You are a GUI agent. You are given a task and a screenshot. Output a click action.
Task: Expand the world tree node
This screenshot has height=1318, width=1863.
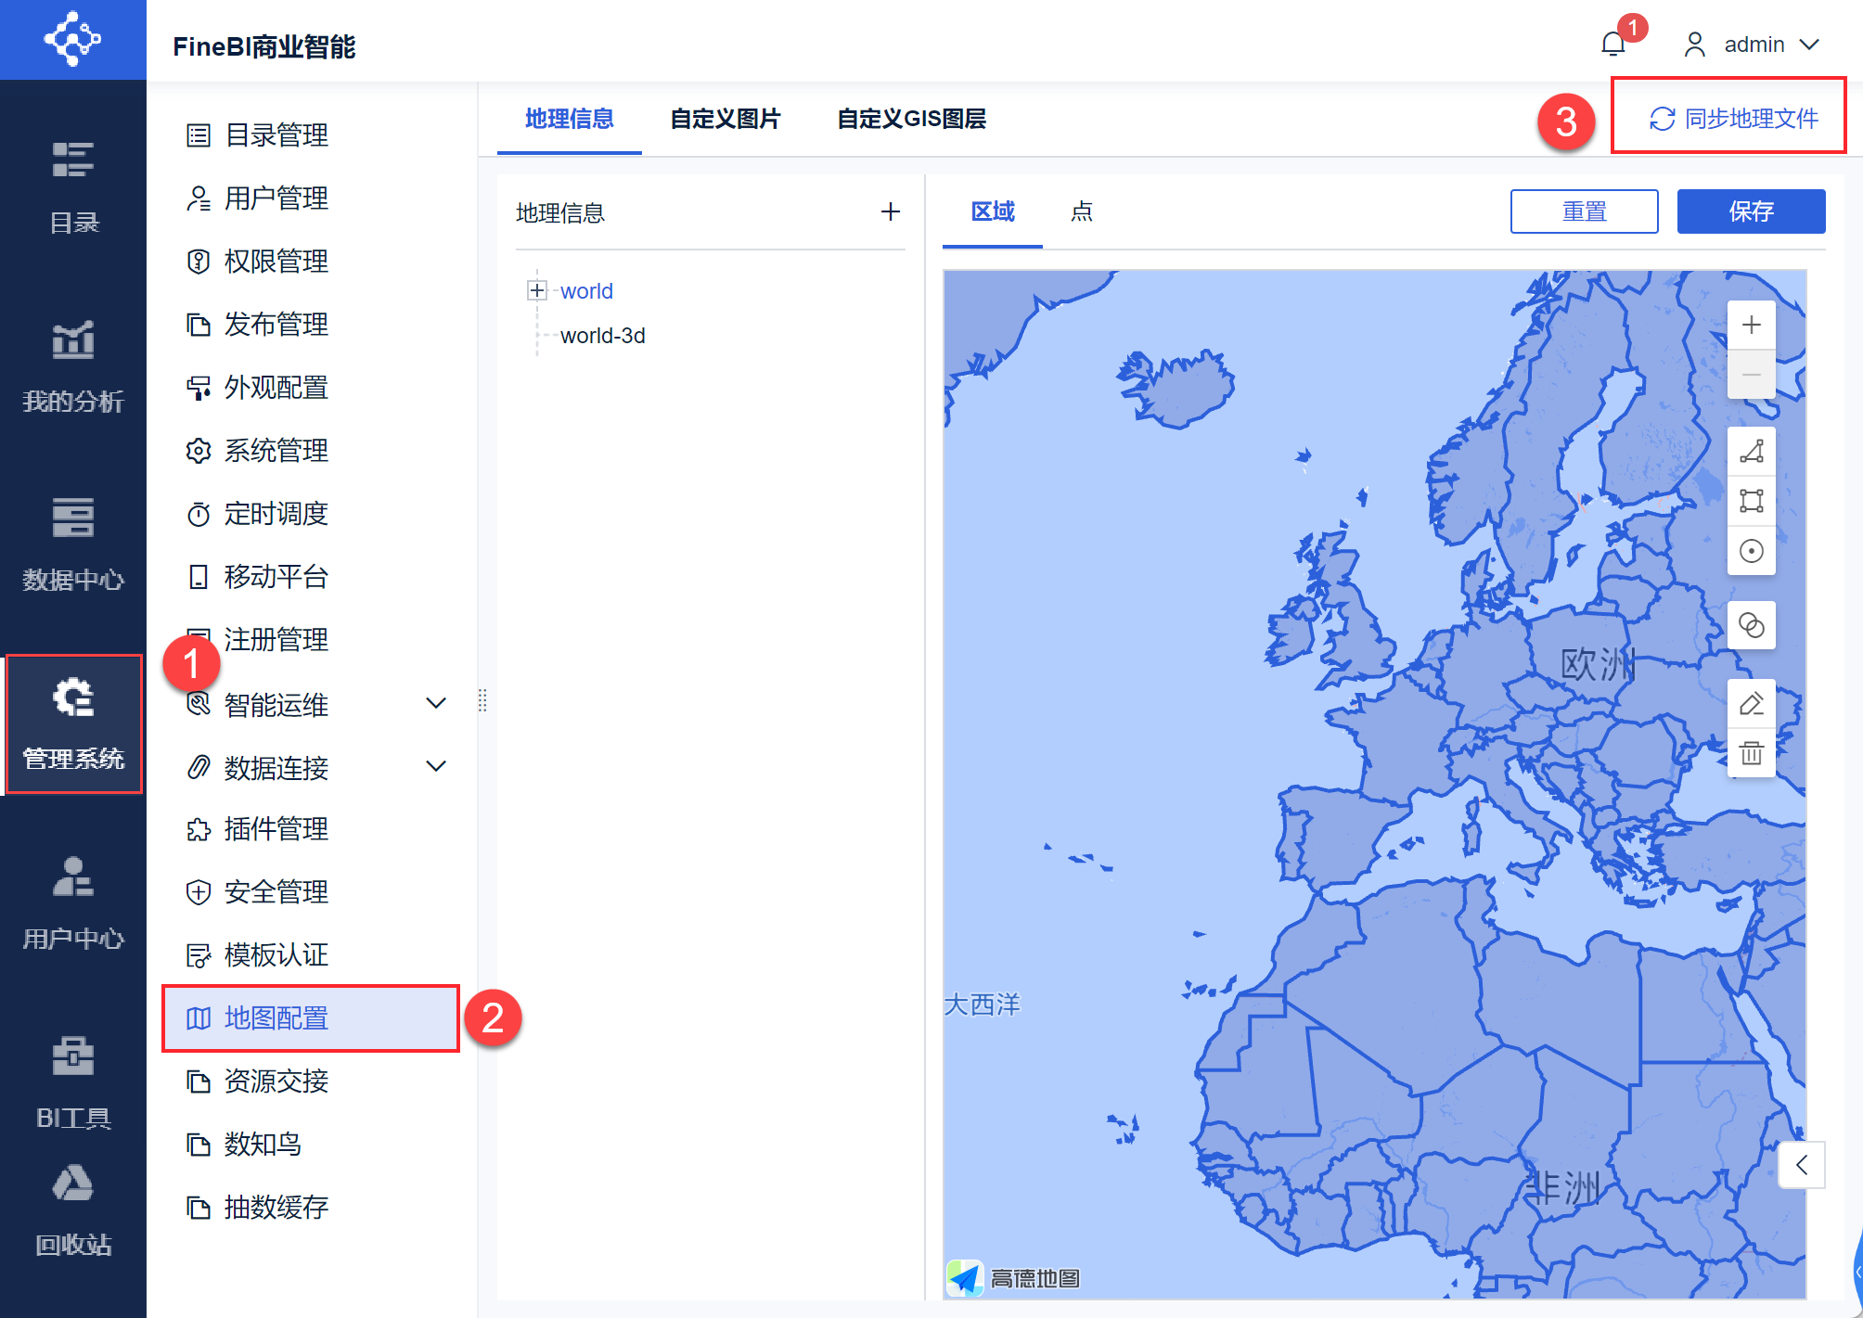(x=536, y=290)
